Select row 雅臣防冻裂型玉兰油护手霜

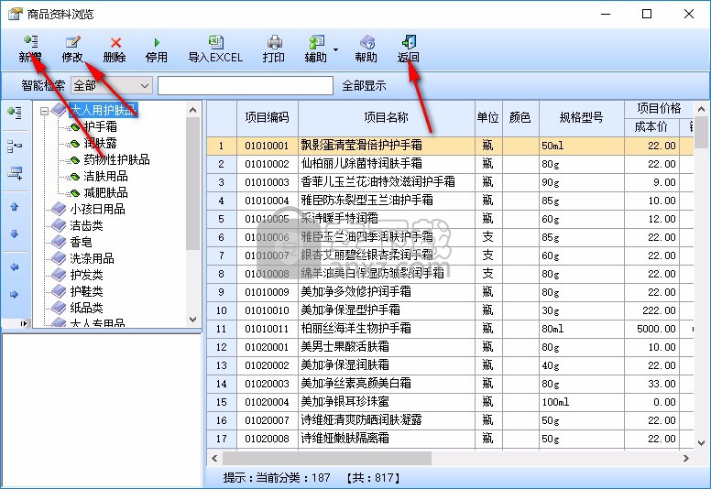pyautogui.click(x=450, y=201)
